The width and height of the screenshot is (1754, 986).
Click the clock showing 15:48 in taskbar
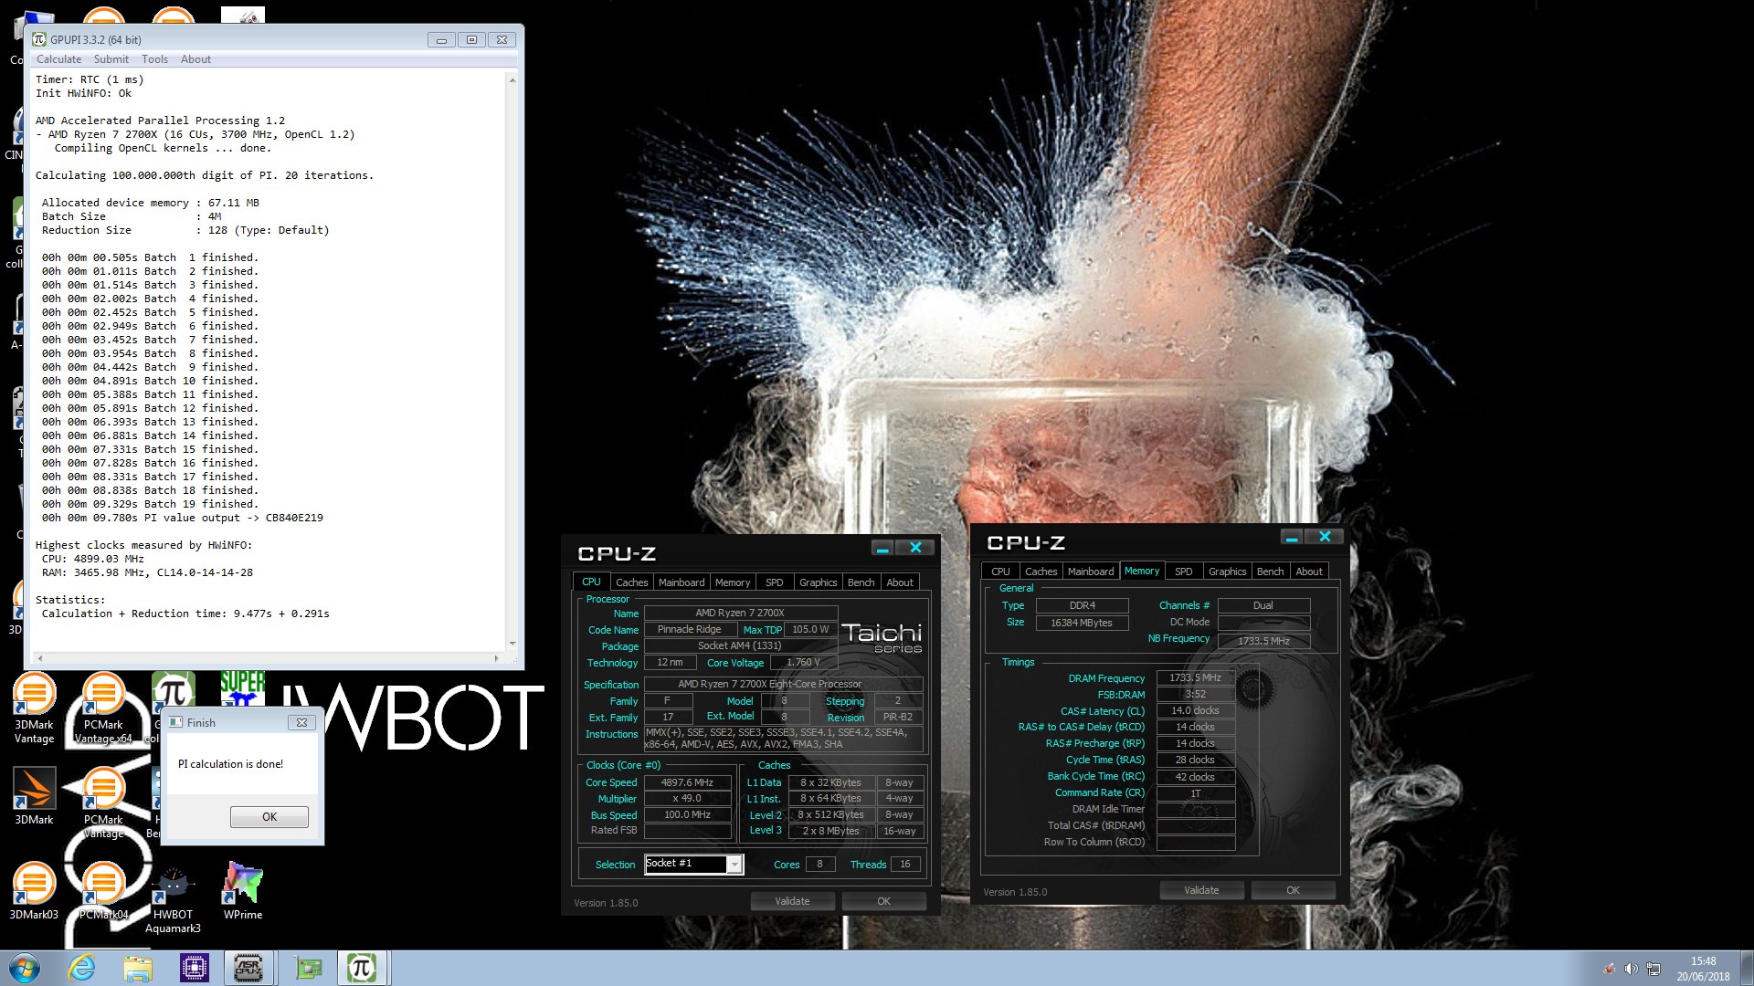click(1703, 961)
